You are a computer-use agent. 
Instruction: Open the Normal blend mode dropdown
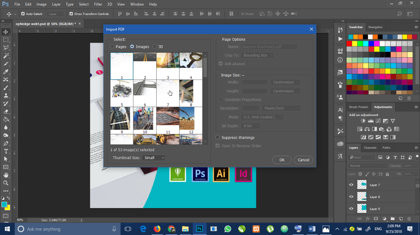pyautogui.click(x=368, y=166)
